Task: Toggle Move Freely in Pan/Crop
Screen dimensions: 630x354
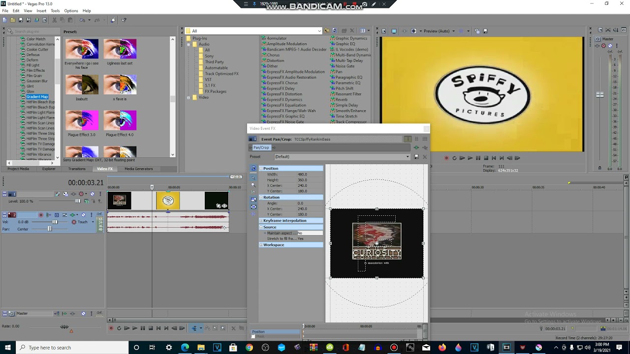Action: 253,214
